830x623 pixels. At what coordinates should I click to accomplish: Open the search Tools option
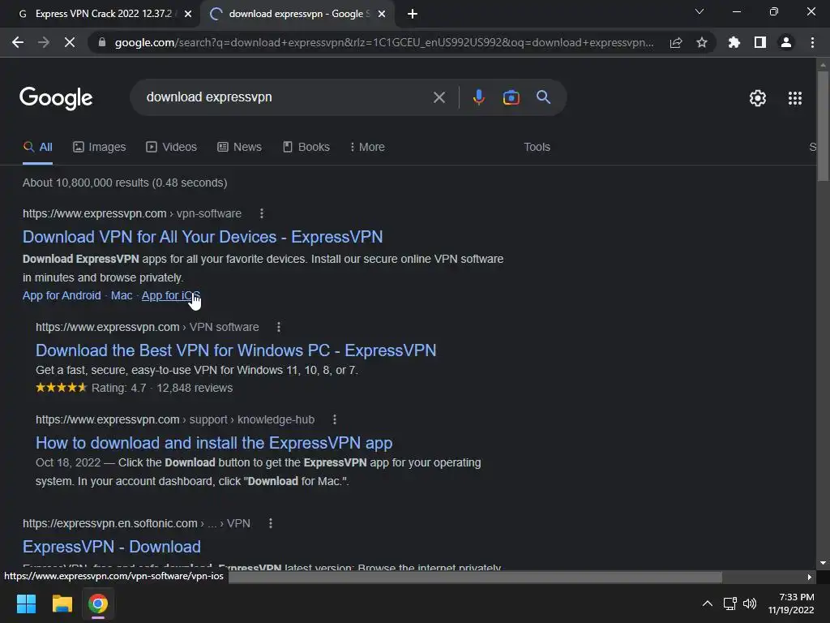(x=537, y=148)
